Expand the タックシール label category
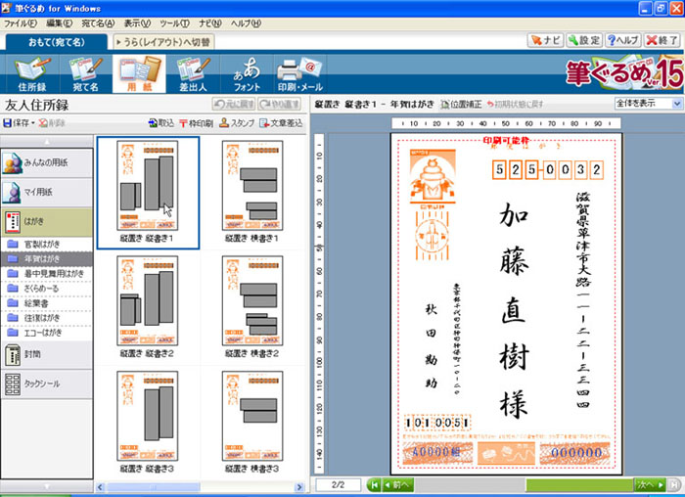Screen dimensions: 685x497 click(47, 384)
